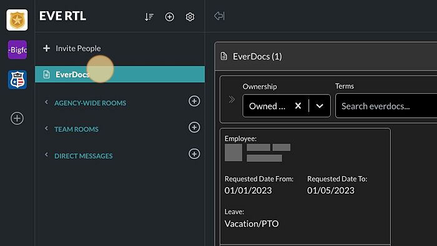Add a new team room

coord(194,127)
